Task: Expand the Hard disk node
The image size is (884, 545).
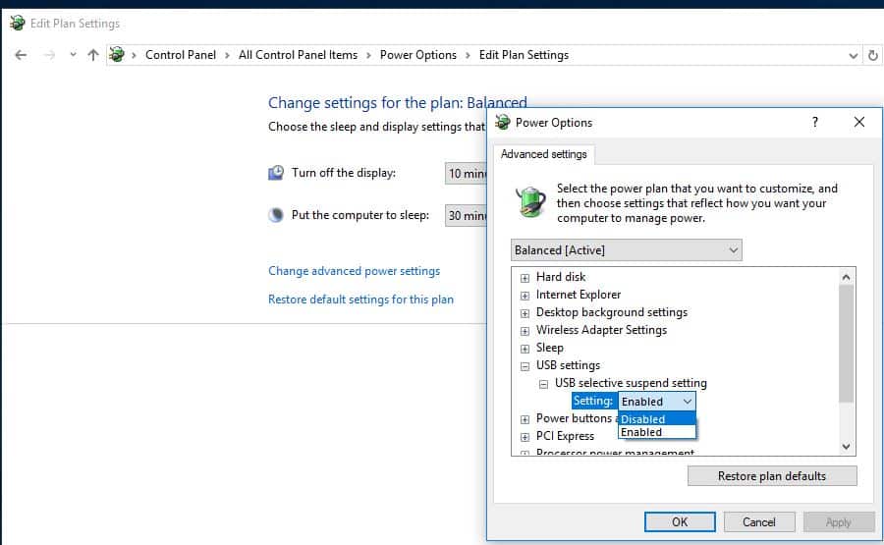Action: pos(525,278)
